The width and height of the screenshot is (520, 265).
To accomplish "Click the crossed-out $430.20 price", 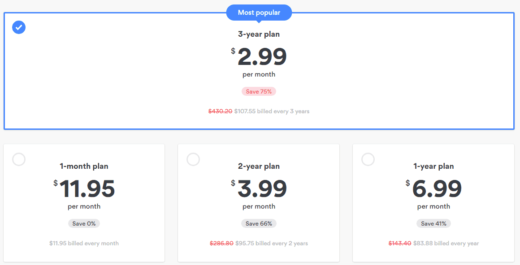I will pos(220,111).
